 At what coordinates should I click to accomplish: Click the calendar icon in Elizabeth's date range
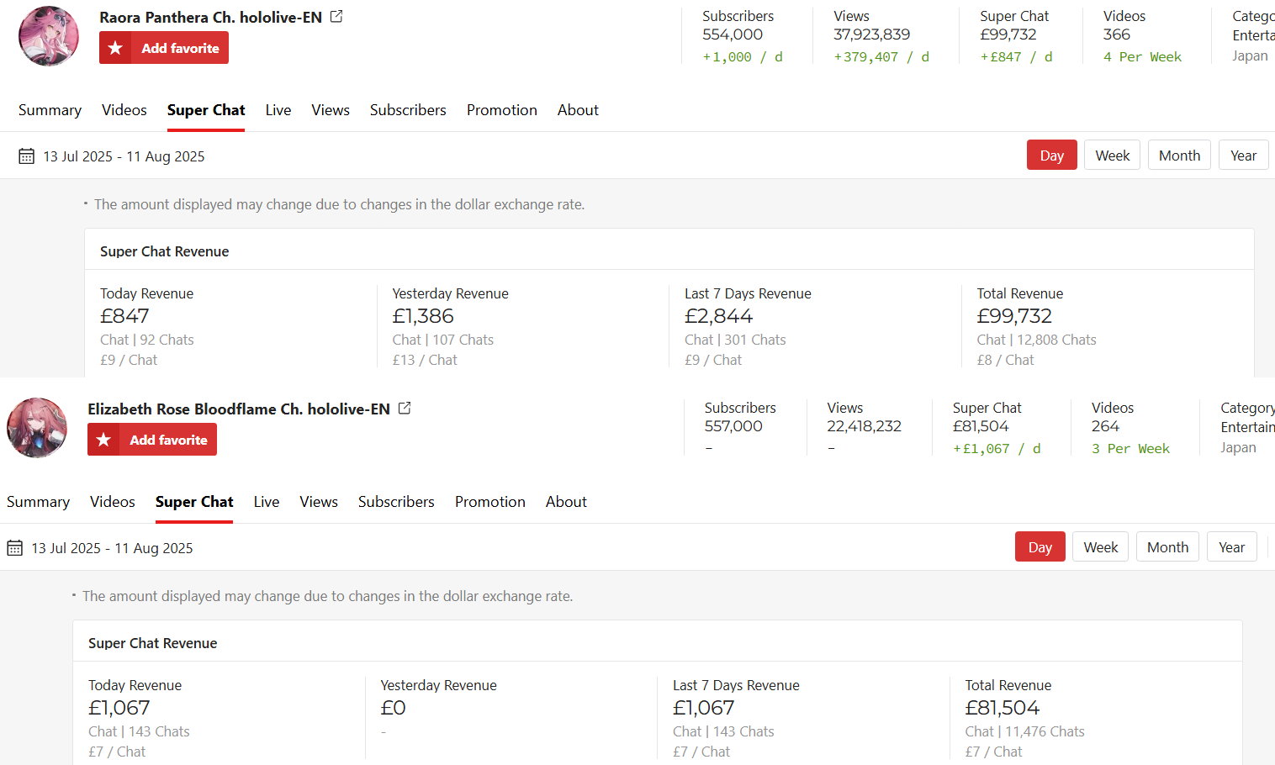[x=15, y=548]
